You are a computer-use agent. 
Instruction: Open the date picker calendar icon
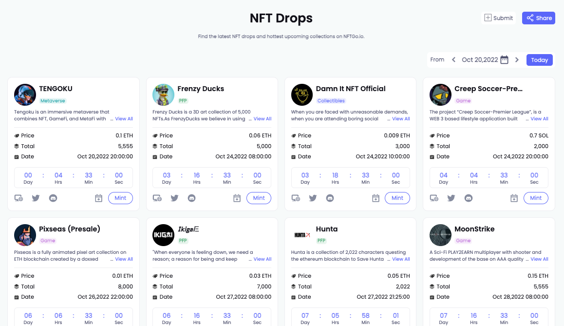pyautogui.click(x=504, y=60)
